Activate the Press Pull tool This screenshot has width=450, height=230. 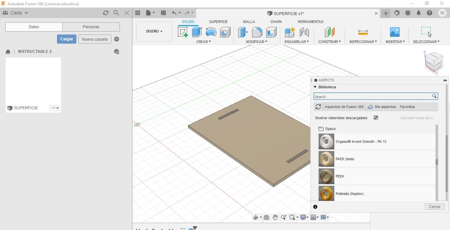click(243, 32)
